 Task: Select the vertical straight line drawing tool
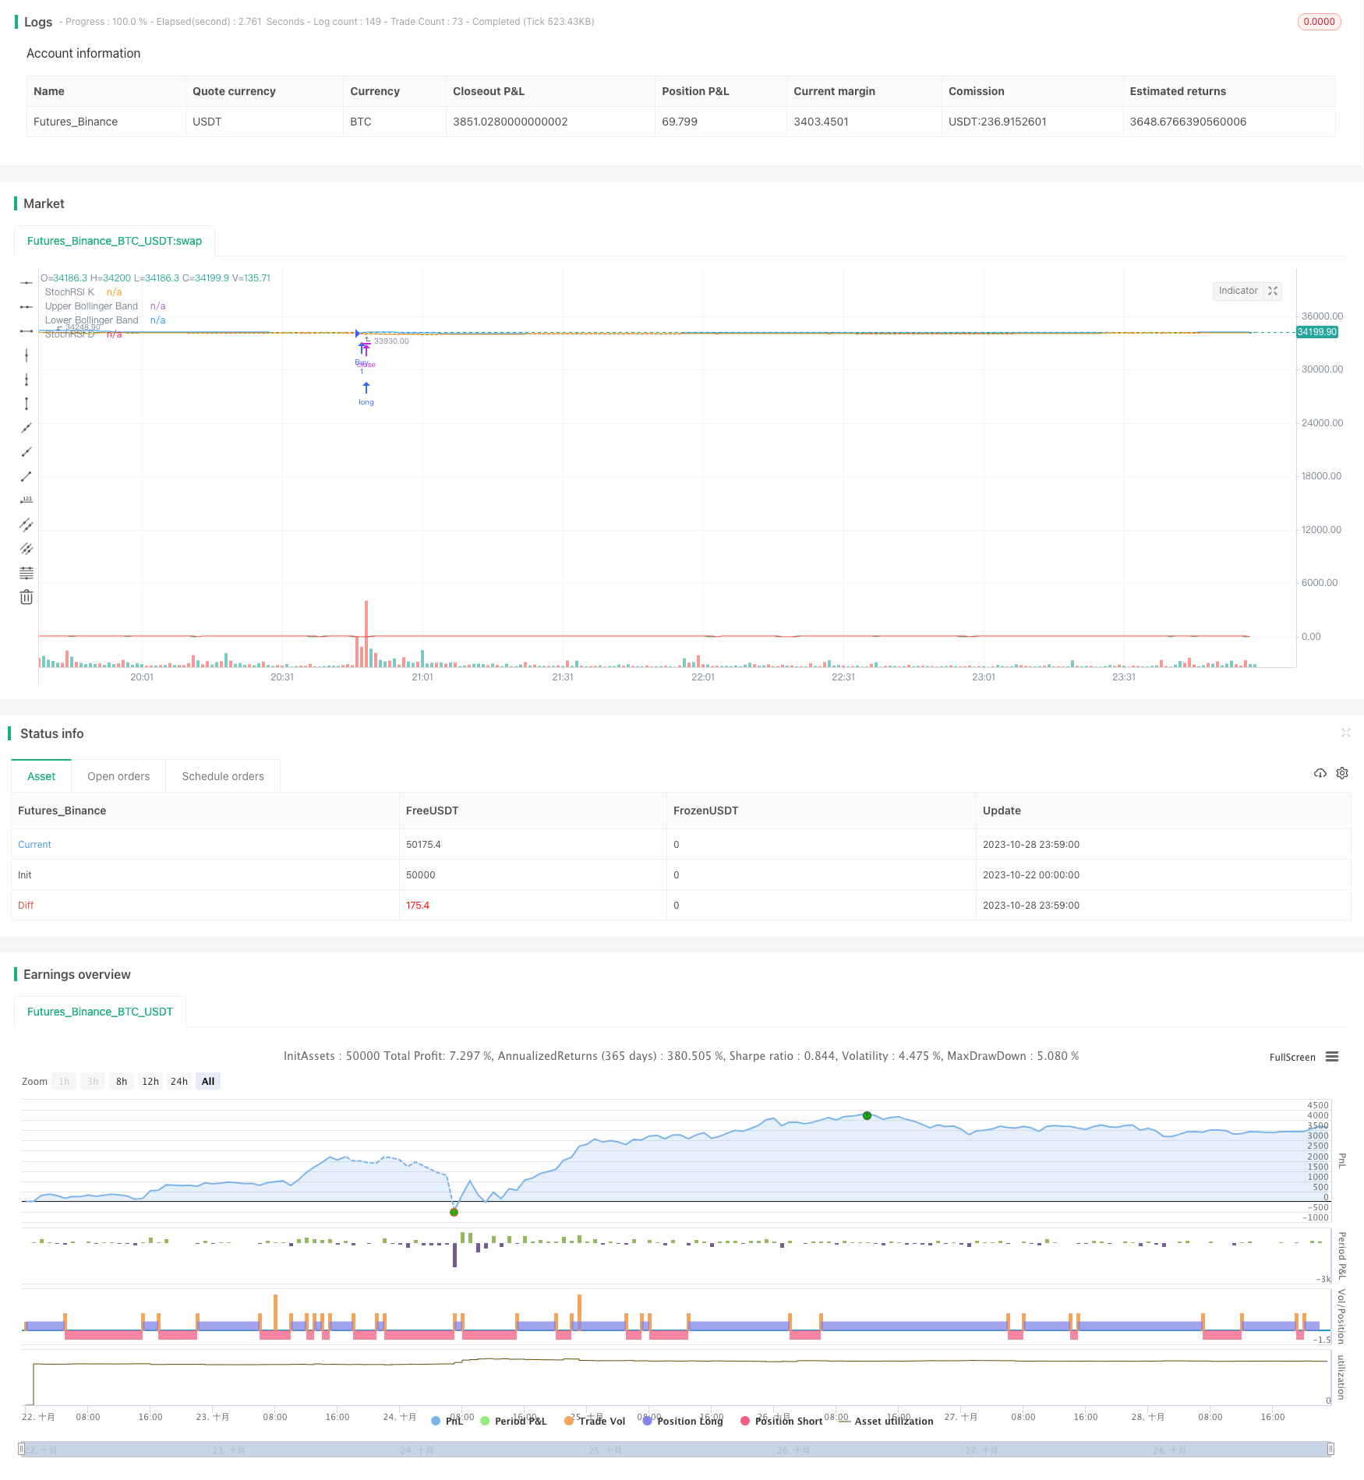click(27, 355)
